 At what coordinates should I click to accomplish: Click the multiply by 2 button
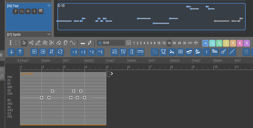(92, 52)
